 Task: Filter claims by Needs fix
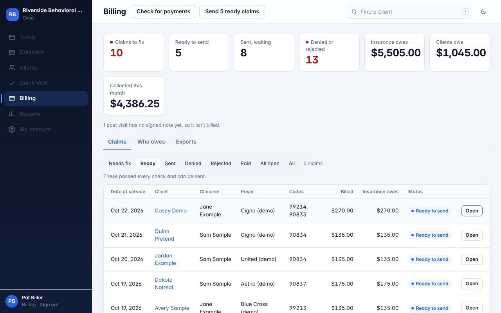tap(120, 164)
